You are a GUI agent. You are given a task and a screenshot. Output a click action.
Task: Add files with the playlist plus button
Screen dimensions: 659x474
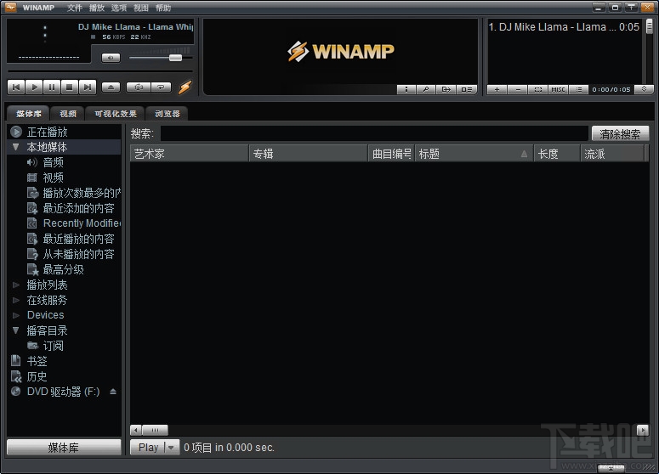[x=497, y=89]
